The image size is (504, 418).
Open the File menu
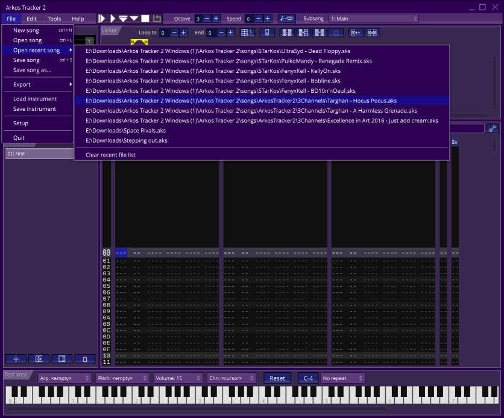tap(11, 19)
